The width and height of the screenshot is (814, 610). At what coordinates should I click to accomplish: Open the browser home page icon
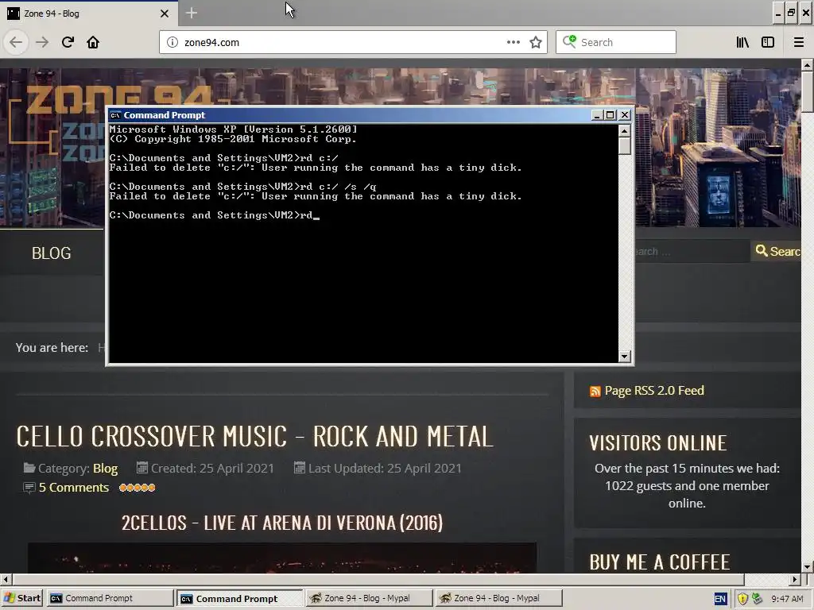pyautogui.click(x=93, y=42)
